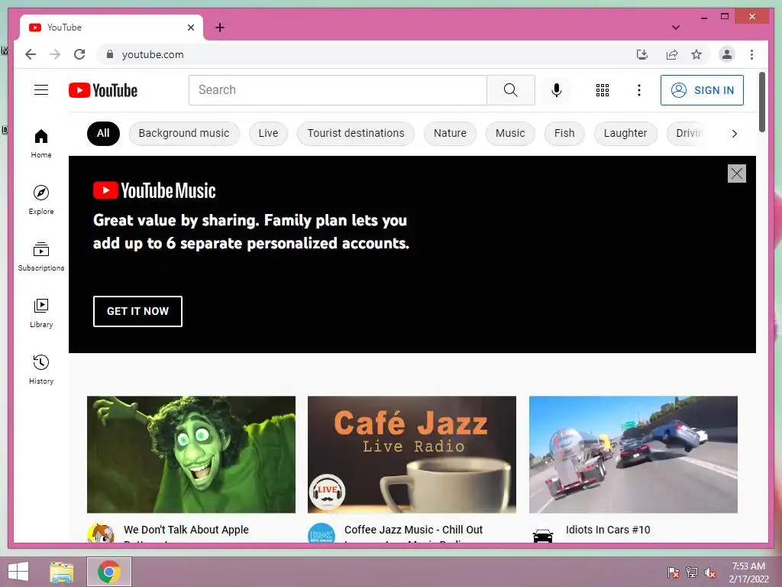The image size is (782, 587).
Task: Open Explore in the sidebar
Action: [x=41, y=199]
